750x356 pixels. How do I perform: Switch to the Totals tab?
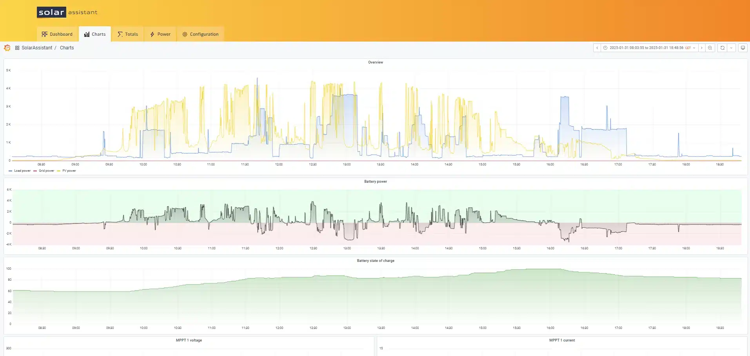pyautogui.click(x=128, y=34)
